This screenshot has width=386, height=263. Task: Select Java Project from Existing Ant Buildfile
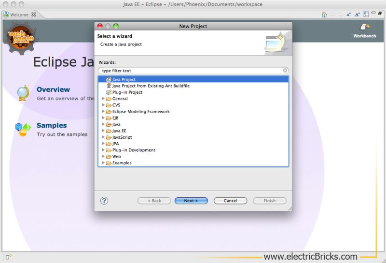click(x=151, y=86)
